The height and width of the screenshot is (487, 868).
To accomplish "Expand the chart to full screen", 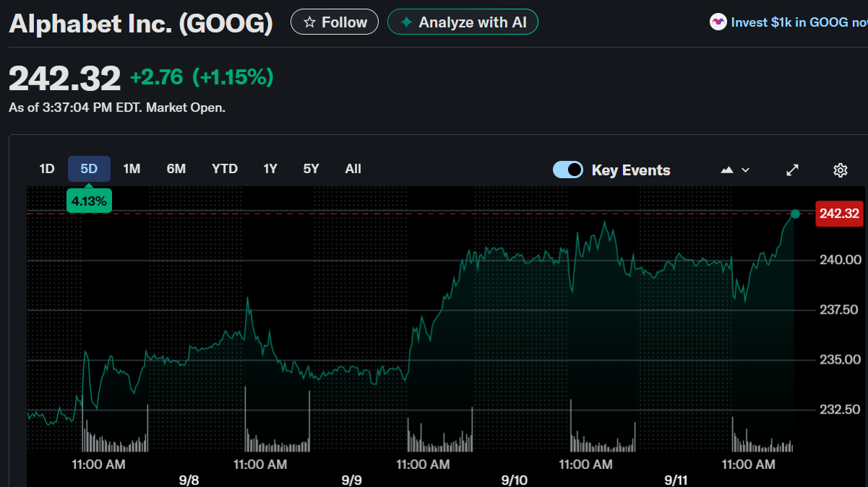I will (793, 170).
